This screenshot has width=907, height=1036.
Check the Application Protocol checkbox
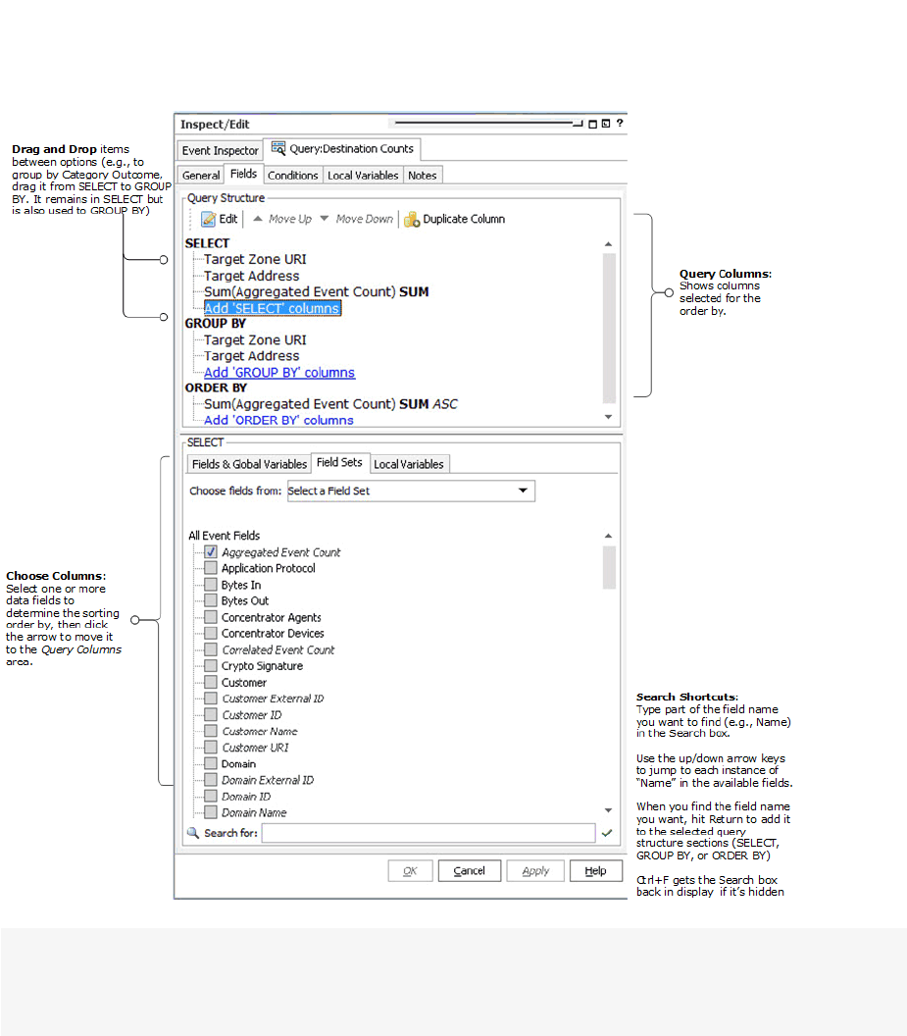point(211,568)
